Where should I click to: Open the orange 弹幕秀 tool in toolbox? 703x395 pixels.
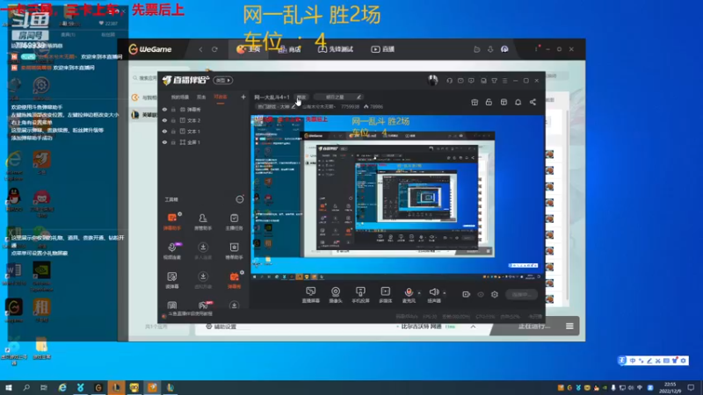pos(234,280)
